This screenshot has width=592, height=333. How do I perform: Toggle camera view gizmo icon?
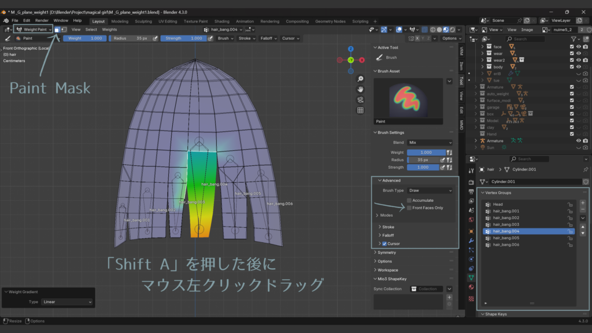pyautogui.click(x=360, y=99)
